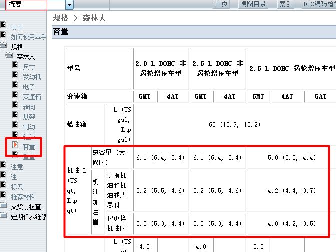Open the 制动 page

[x=29, y=127]
